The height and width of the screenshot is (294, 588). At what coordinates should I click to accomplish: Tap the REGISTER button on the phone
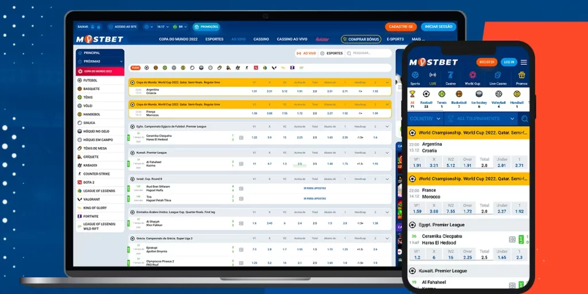[x=487, y=62]
